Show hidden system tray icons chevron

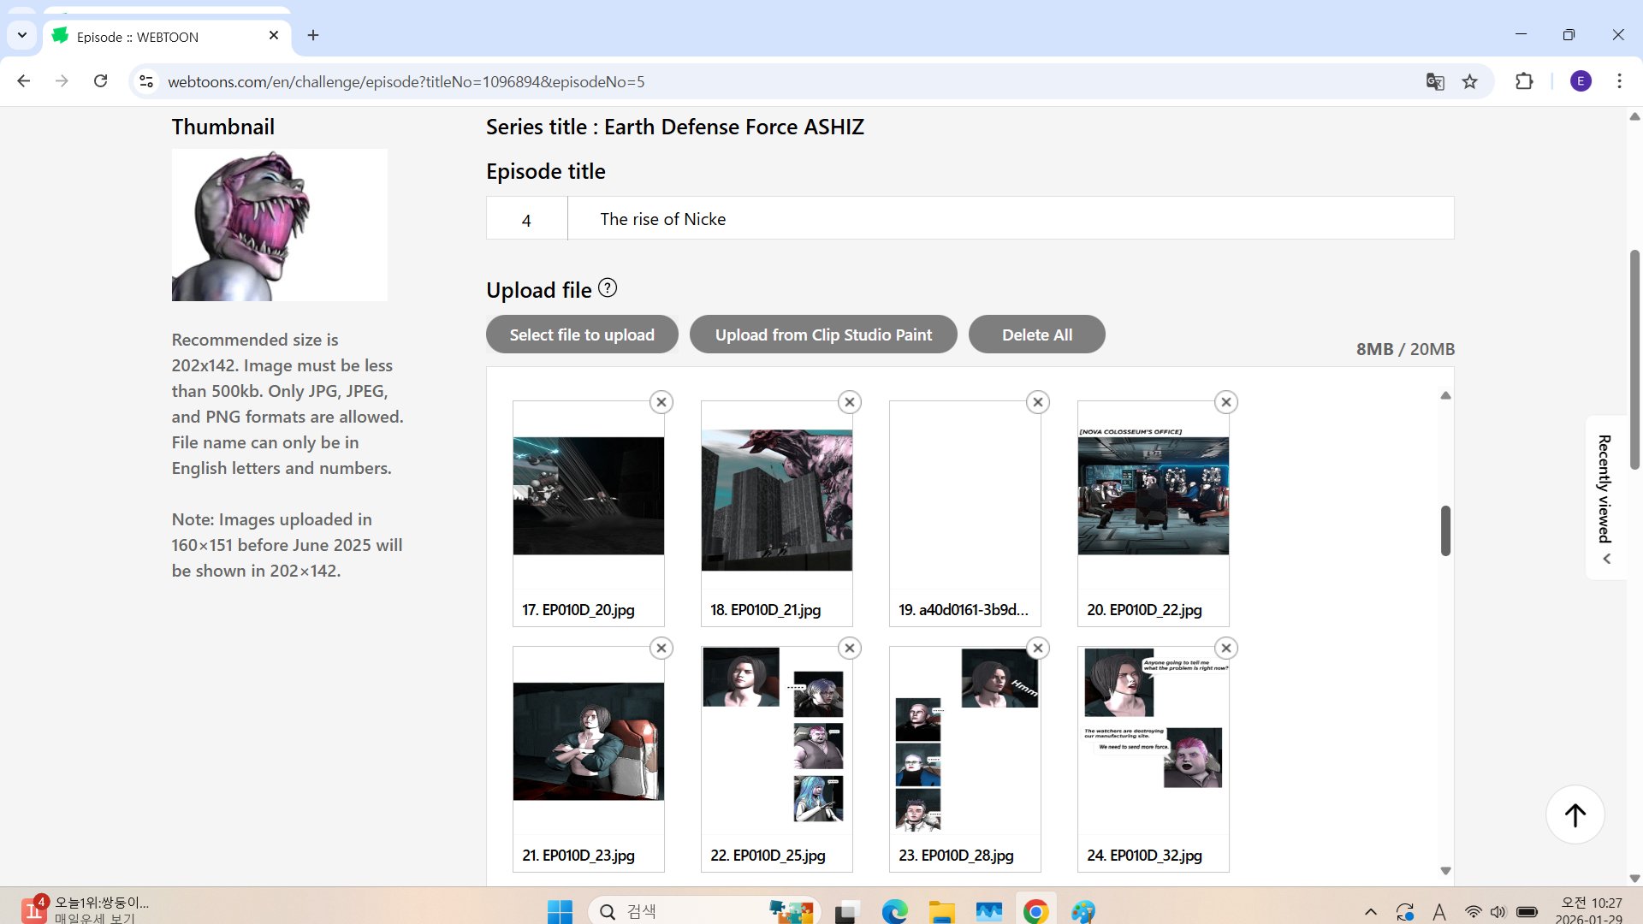coord(1371,912)
